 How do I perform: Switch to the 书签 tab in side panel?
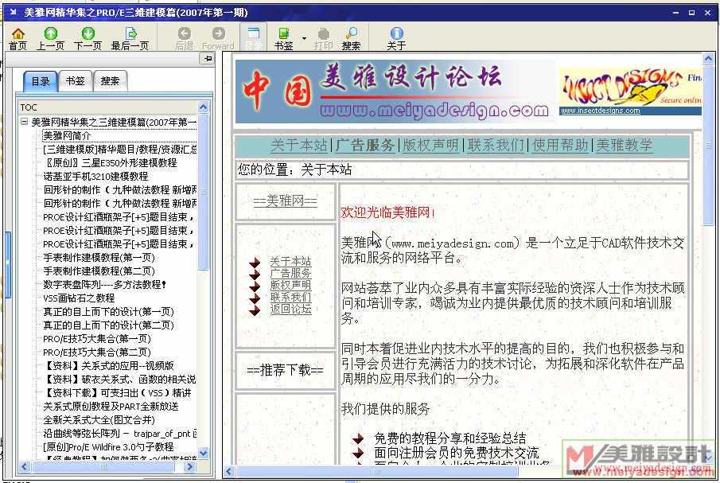pyautogui.click(x=75, y=81)
